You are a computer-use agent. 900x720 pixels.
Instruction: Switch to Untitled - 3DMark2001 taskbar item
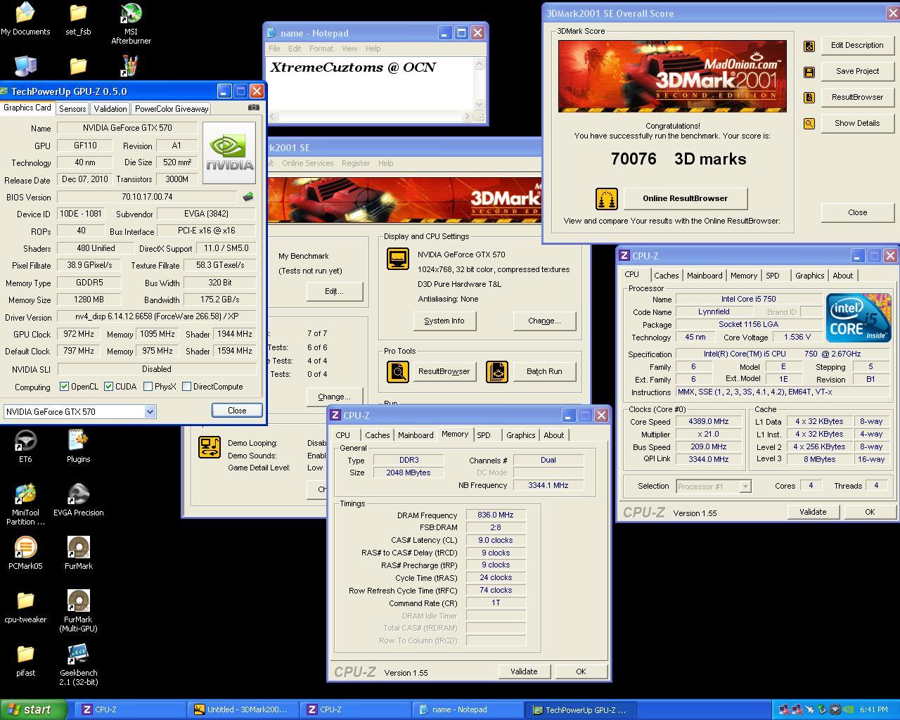[243, 709]
